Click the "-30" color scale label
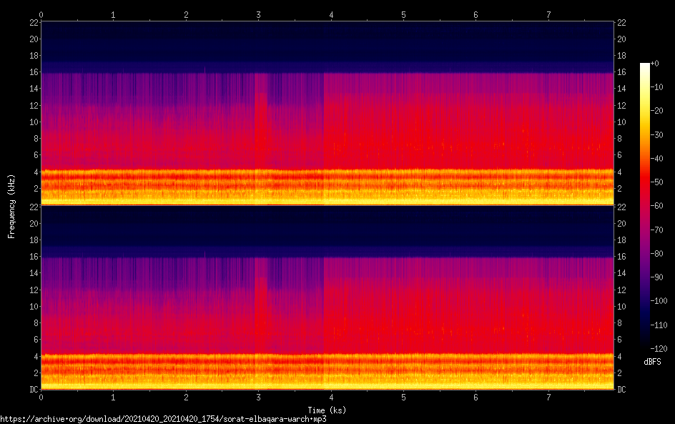675x424 pixels. click(x=657, y=134)
